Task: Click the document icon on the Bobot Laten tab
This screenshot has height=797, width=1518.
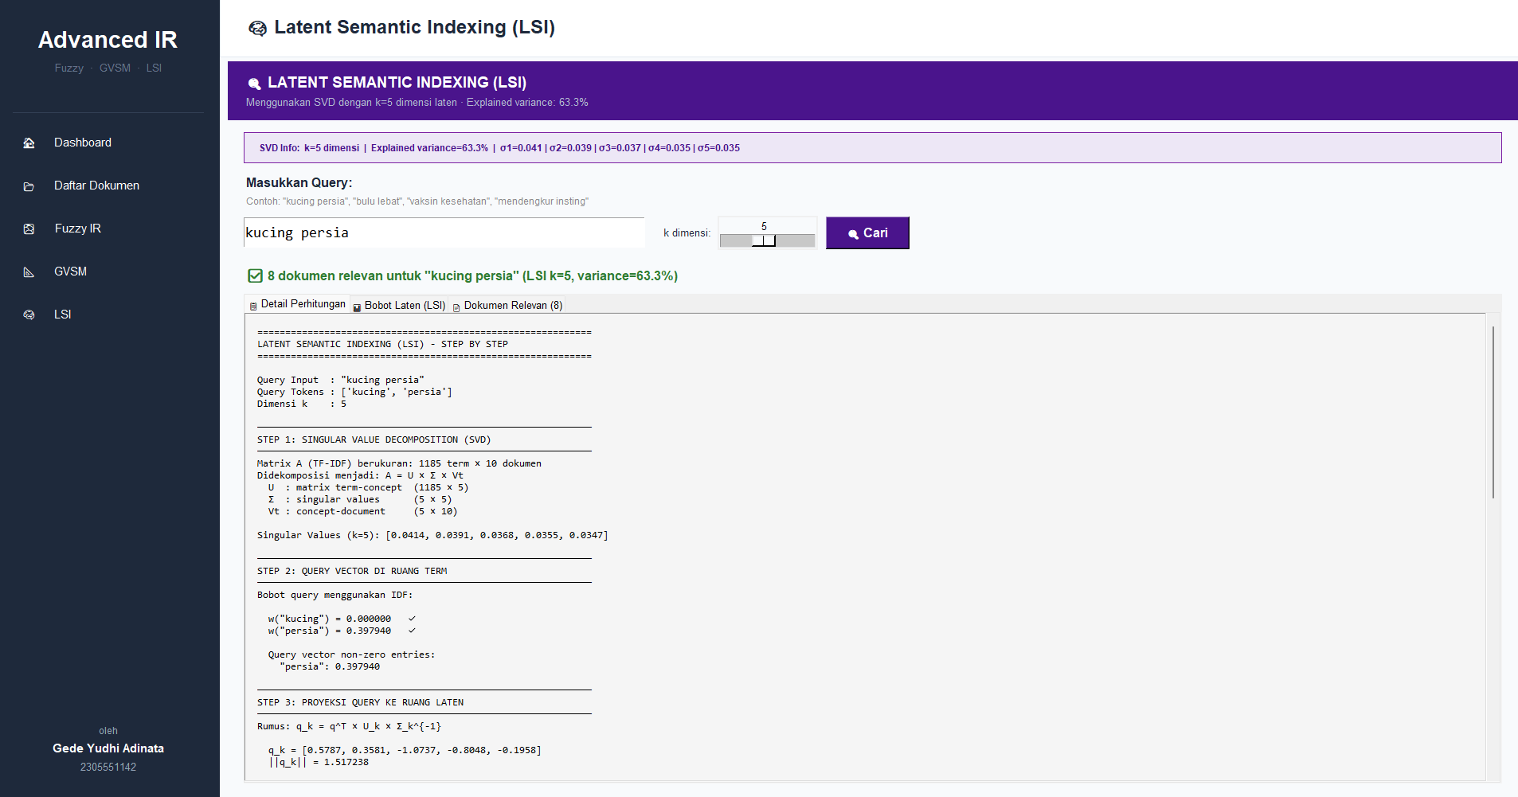Action: tap(358, 305)
